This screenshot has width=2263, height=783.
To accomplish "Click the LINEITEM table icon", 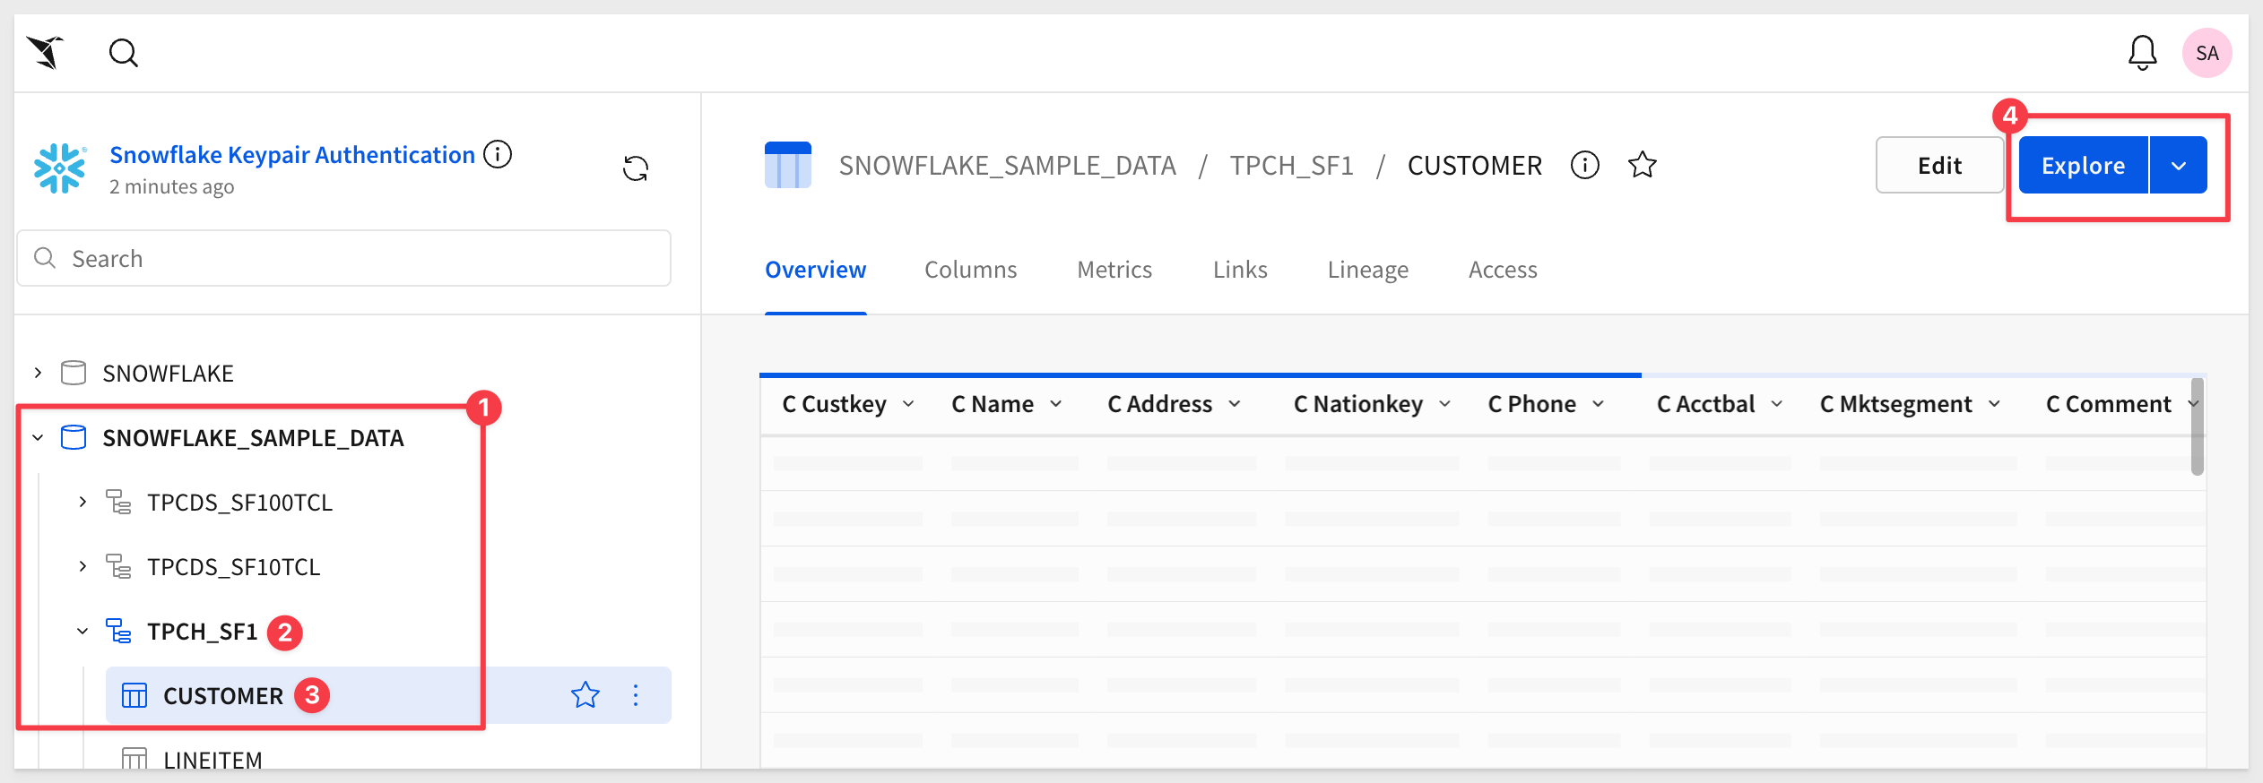I will (134, 759).
